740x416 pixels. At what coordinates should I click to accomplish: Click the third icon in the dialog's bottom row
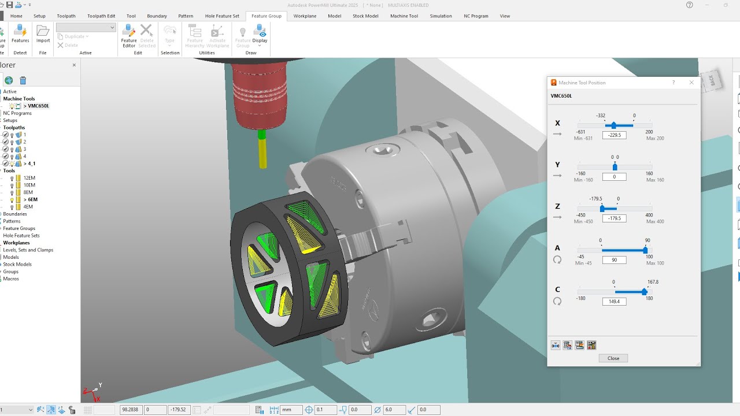(579, 345)
